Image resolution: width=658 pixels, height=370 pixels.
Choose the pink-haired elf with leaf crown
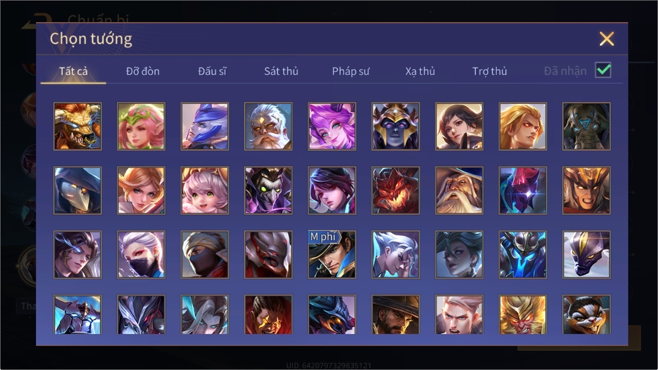tap(141, 127)
